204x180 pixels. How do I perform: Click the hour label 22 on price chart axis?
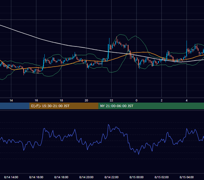click(111, 100)
